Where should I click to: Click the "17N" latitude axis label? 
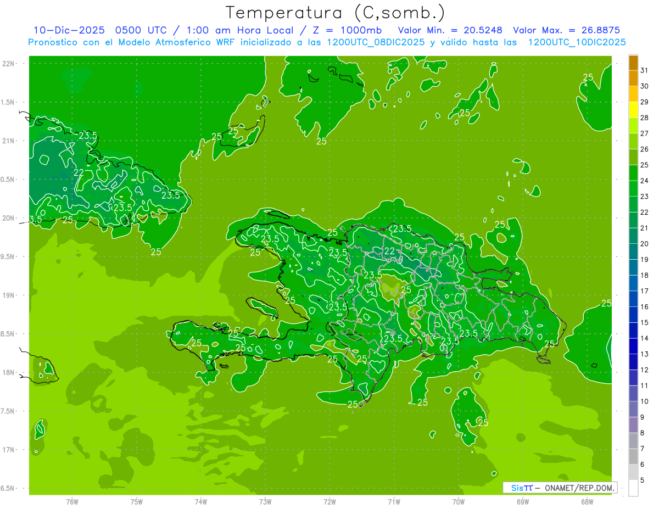point(9,450)
